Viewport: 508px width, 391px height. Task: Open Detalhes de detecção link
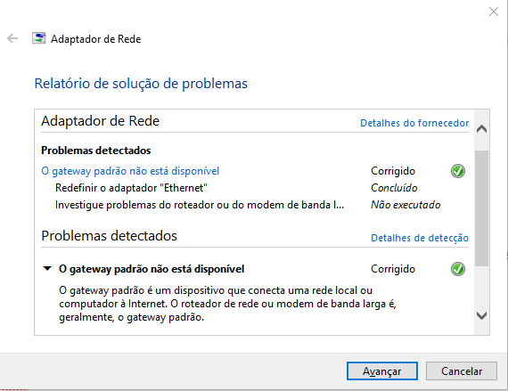point(420,238)
